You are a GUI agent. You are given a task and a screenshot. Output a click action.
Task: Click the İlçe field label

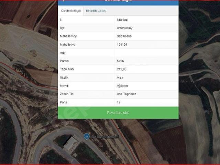[x=62, y=28]
